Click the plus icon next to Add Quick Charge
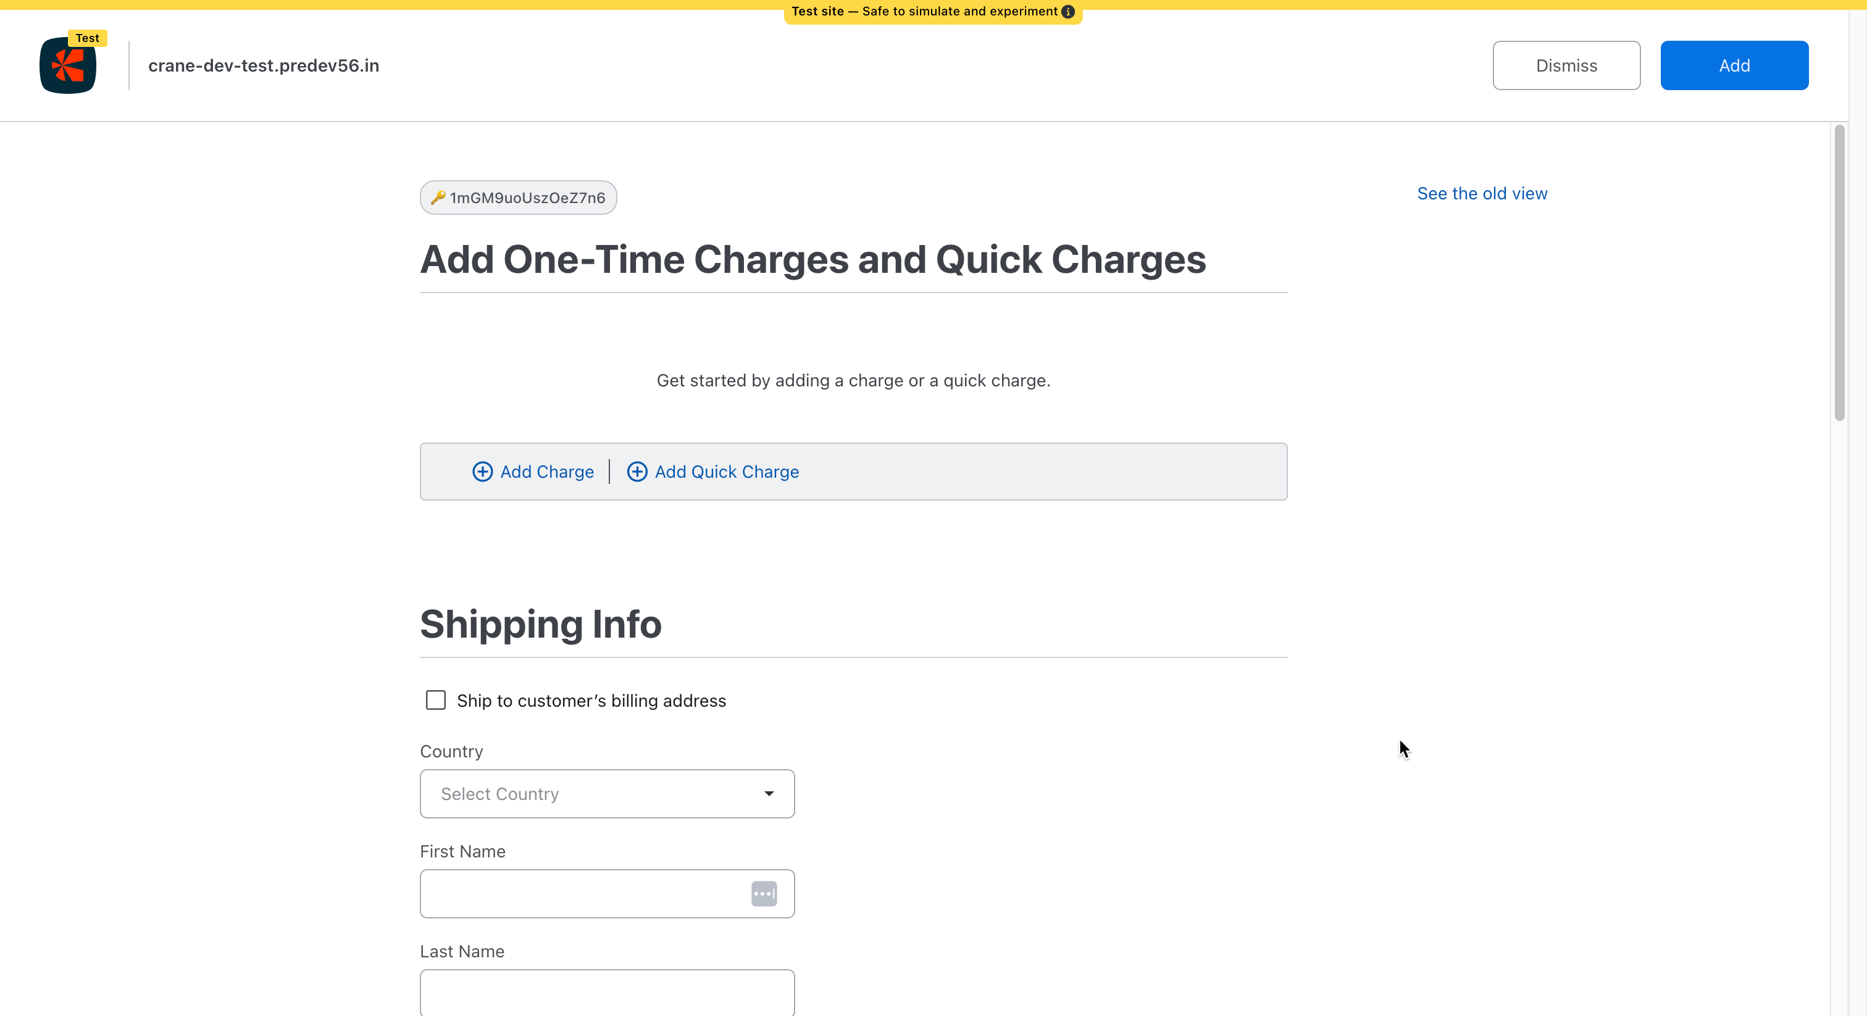This screenshot has width=1867, height=1016. (x=637, y=472)
